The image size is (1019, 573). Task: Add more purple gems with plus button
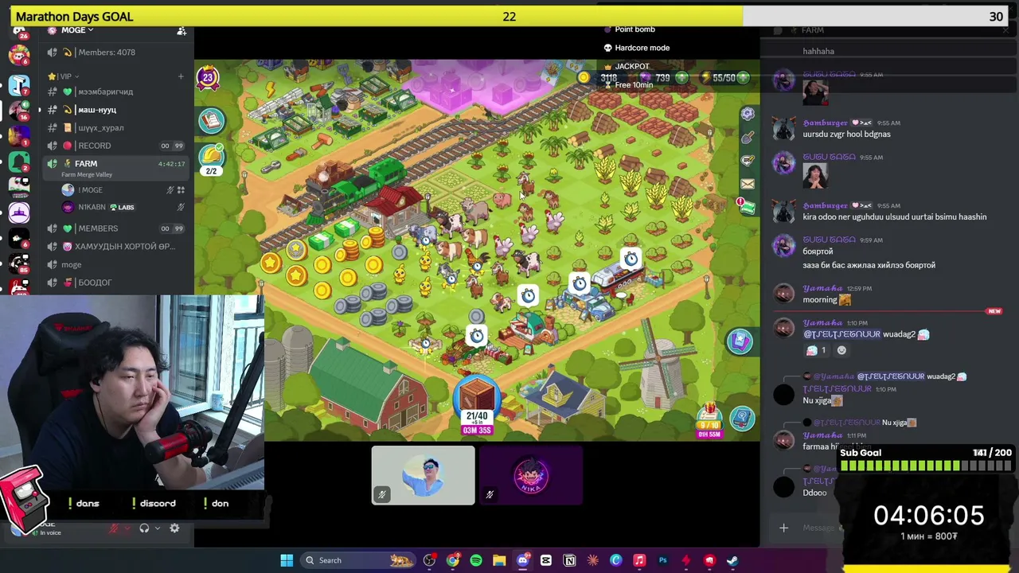coord(684,78)
